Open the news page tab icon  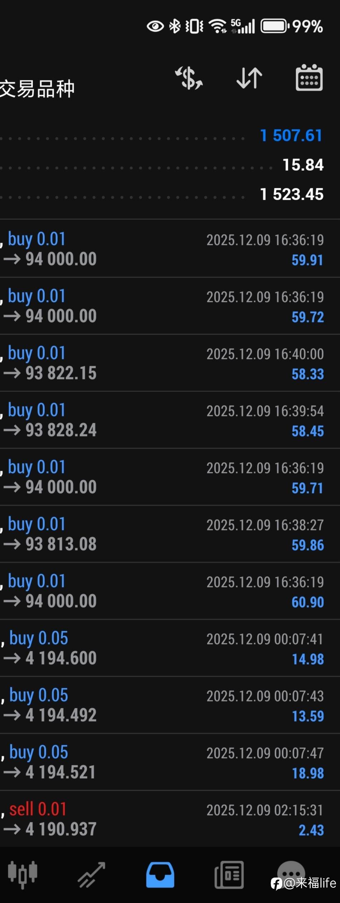(x=229, y=875)
